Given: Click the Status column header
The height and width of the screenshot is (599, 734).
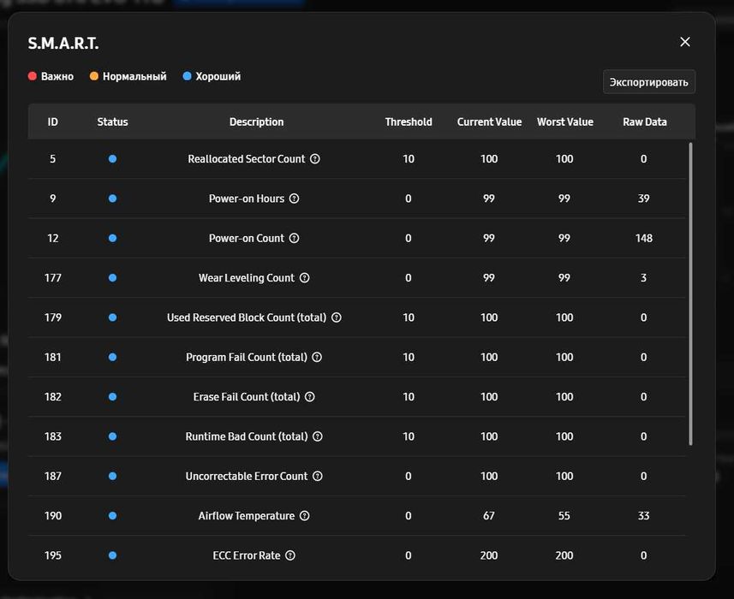Looking at the screenshot, I should (x=112, y=122).
